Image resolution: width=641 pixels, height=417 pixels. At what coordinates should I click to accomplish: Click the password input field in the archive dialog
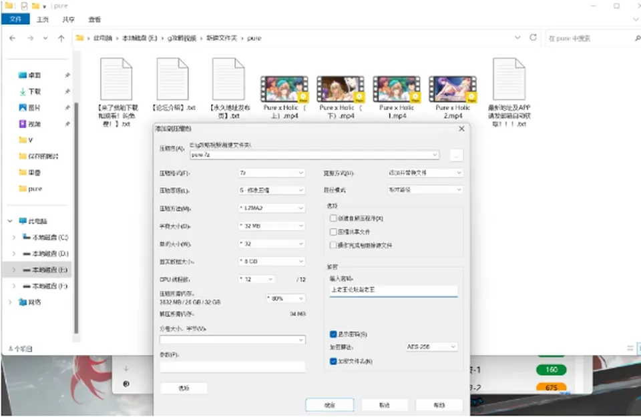(x=393, y=290)
